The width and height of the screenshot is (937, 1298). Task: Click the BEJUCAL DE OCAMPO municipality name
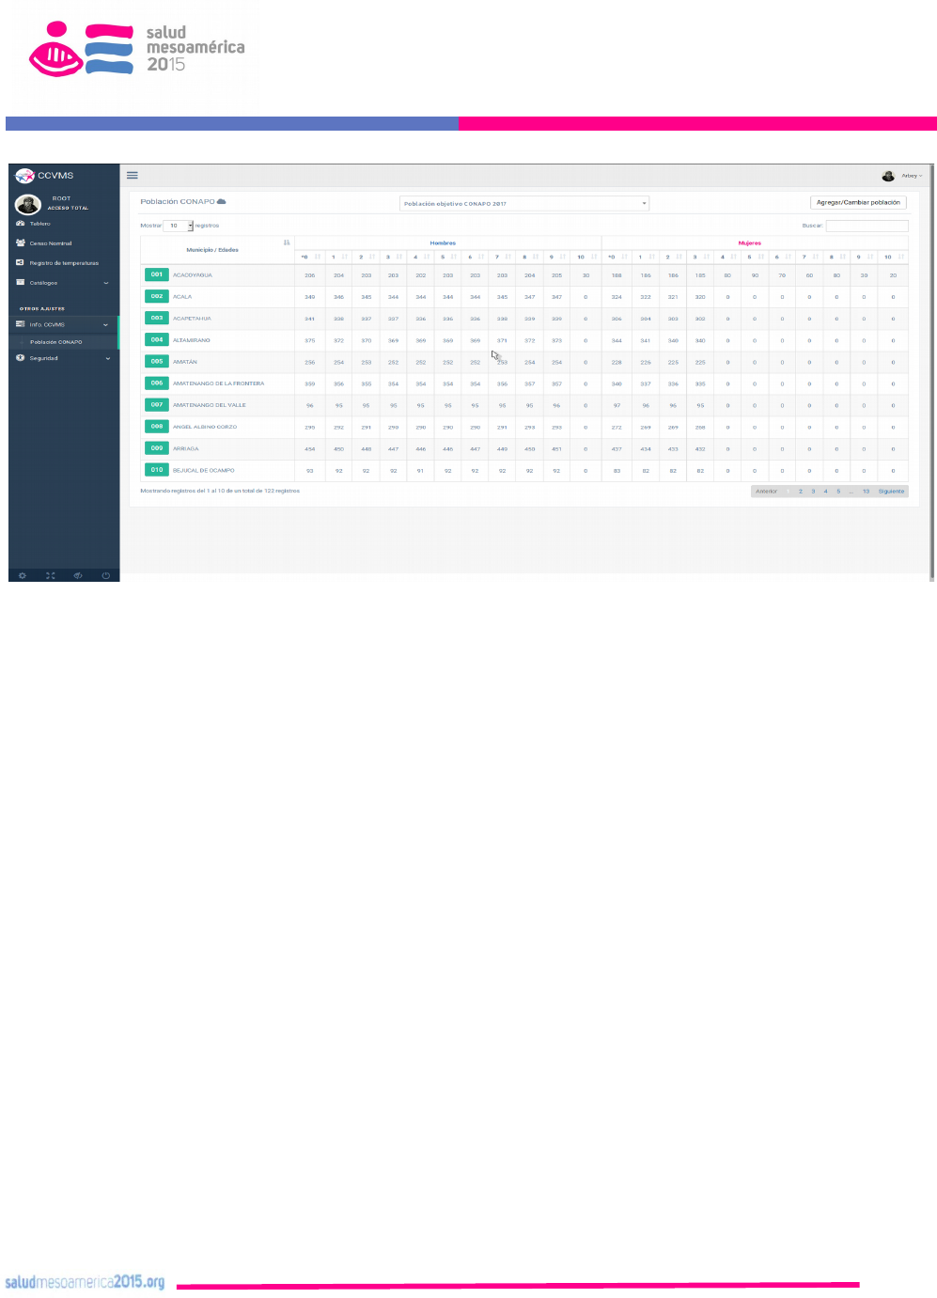coord(204,470)
